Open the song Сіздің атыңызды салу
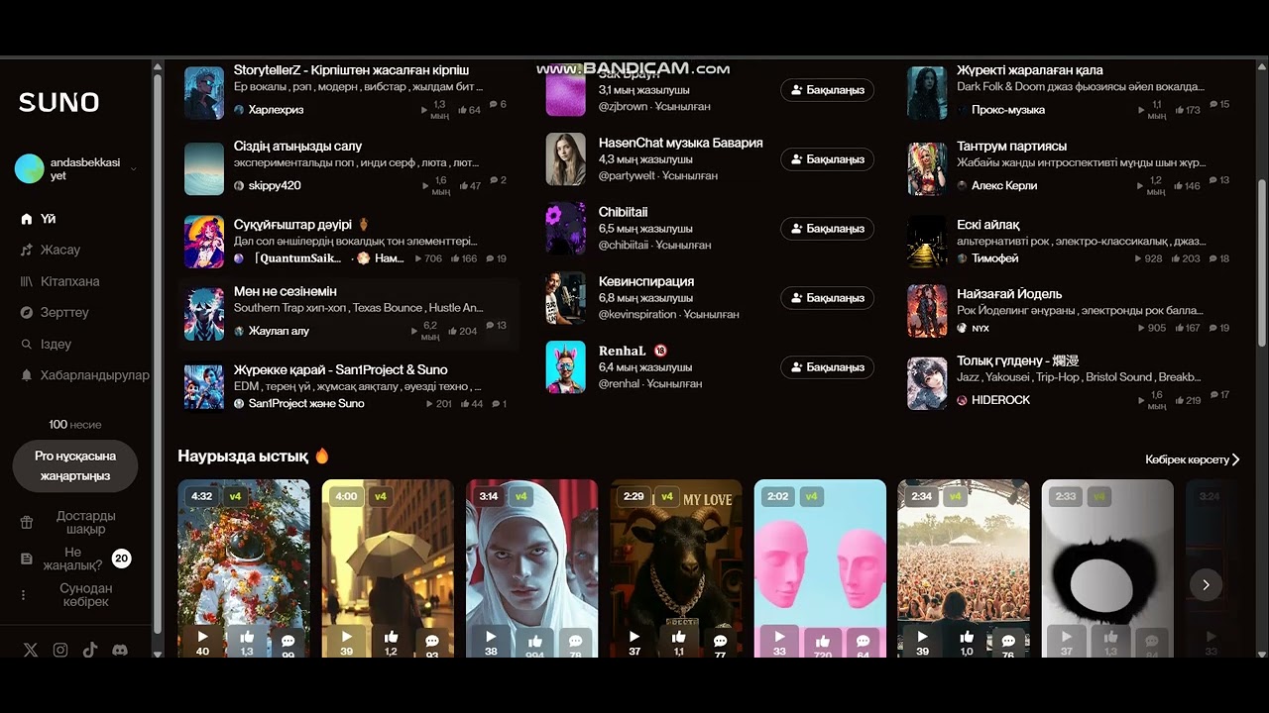Screen dimensions: 1269x713 tap(297, 147)
